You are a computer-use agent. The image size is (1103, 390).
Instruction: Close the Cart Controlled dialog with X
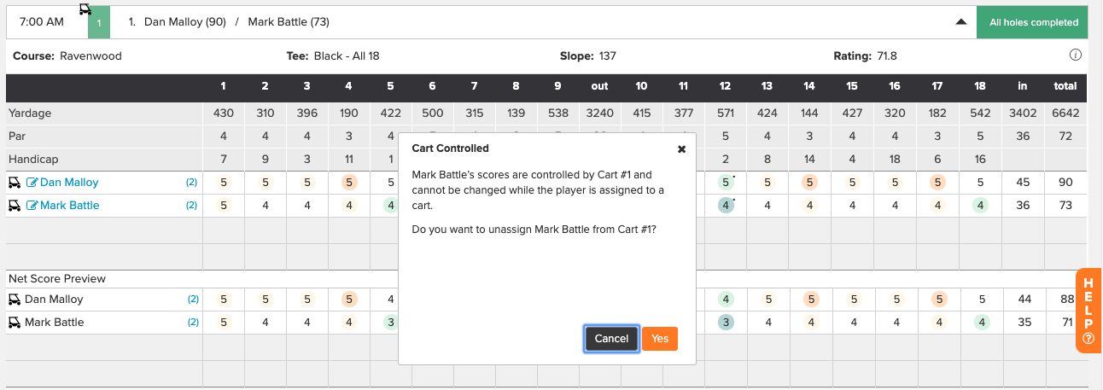click(x=681, y=148)
